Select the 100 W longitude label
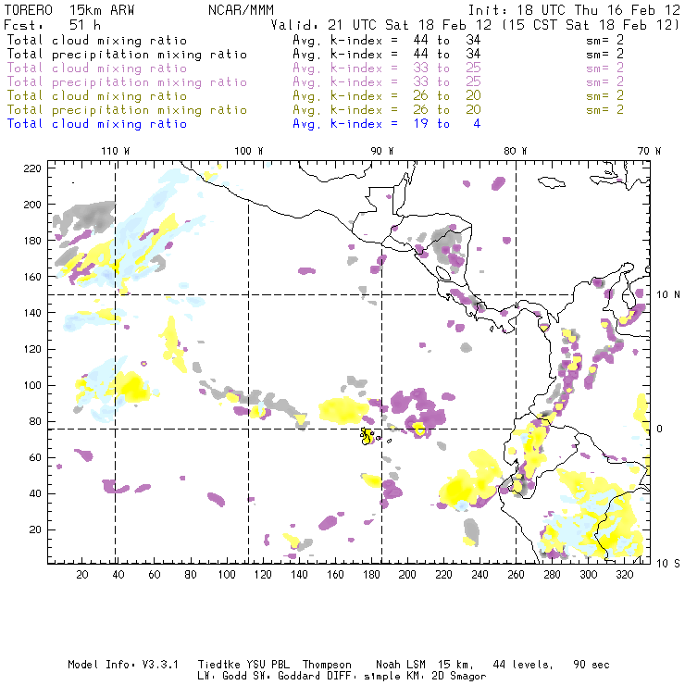This screenshot has height=685, width=685. pos(248,151)
